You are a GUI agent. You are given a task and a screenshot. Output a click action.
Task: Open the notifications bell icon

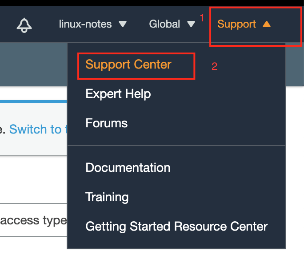point(24,25)
